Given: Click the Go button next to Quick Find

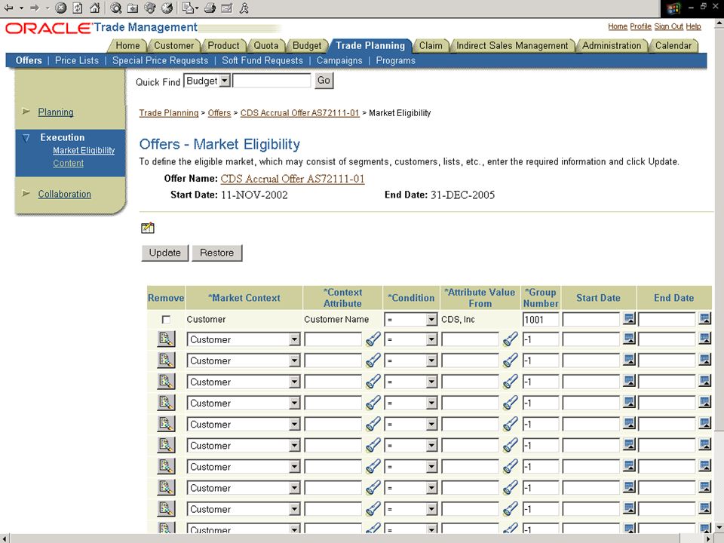Looking at the screenshot, I should click(324, 81).
